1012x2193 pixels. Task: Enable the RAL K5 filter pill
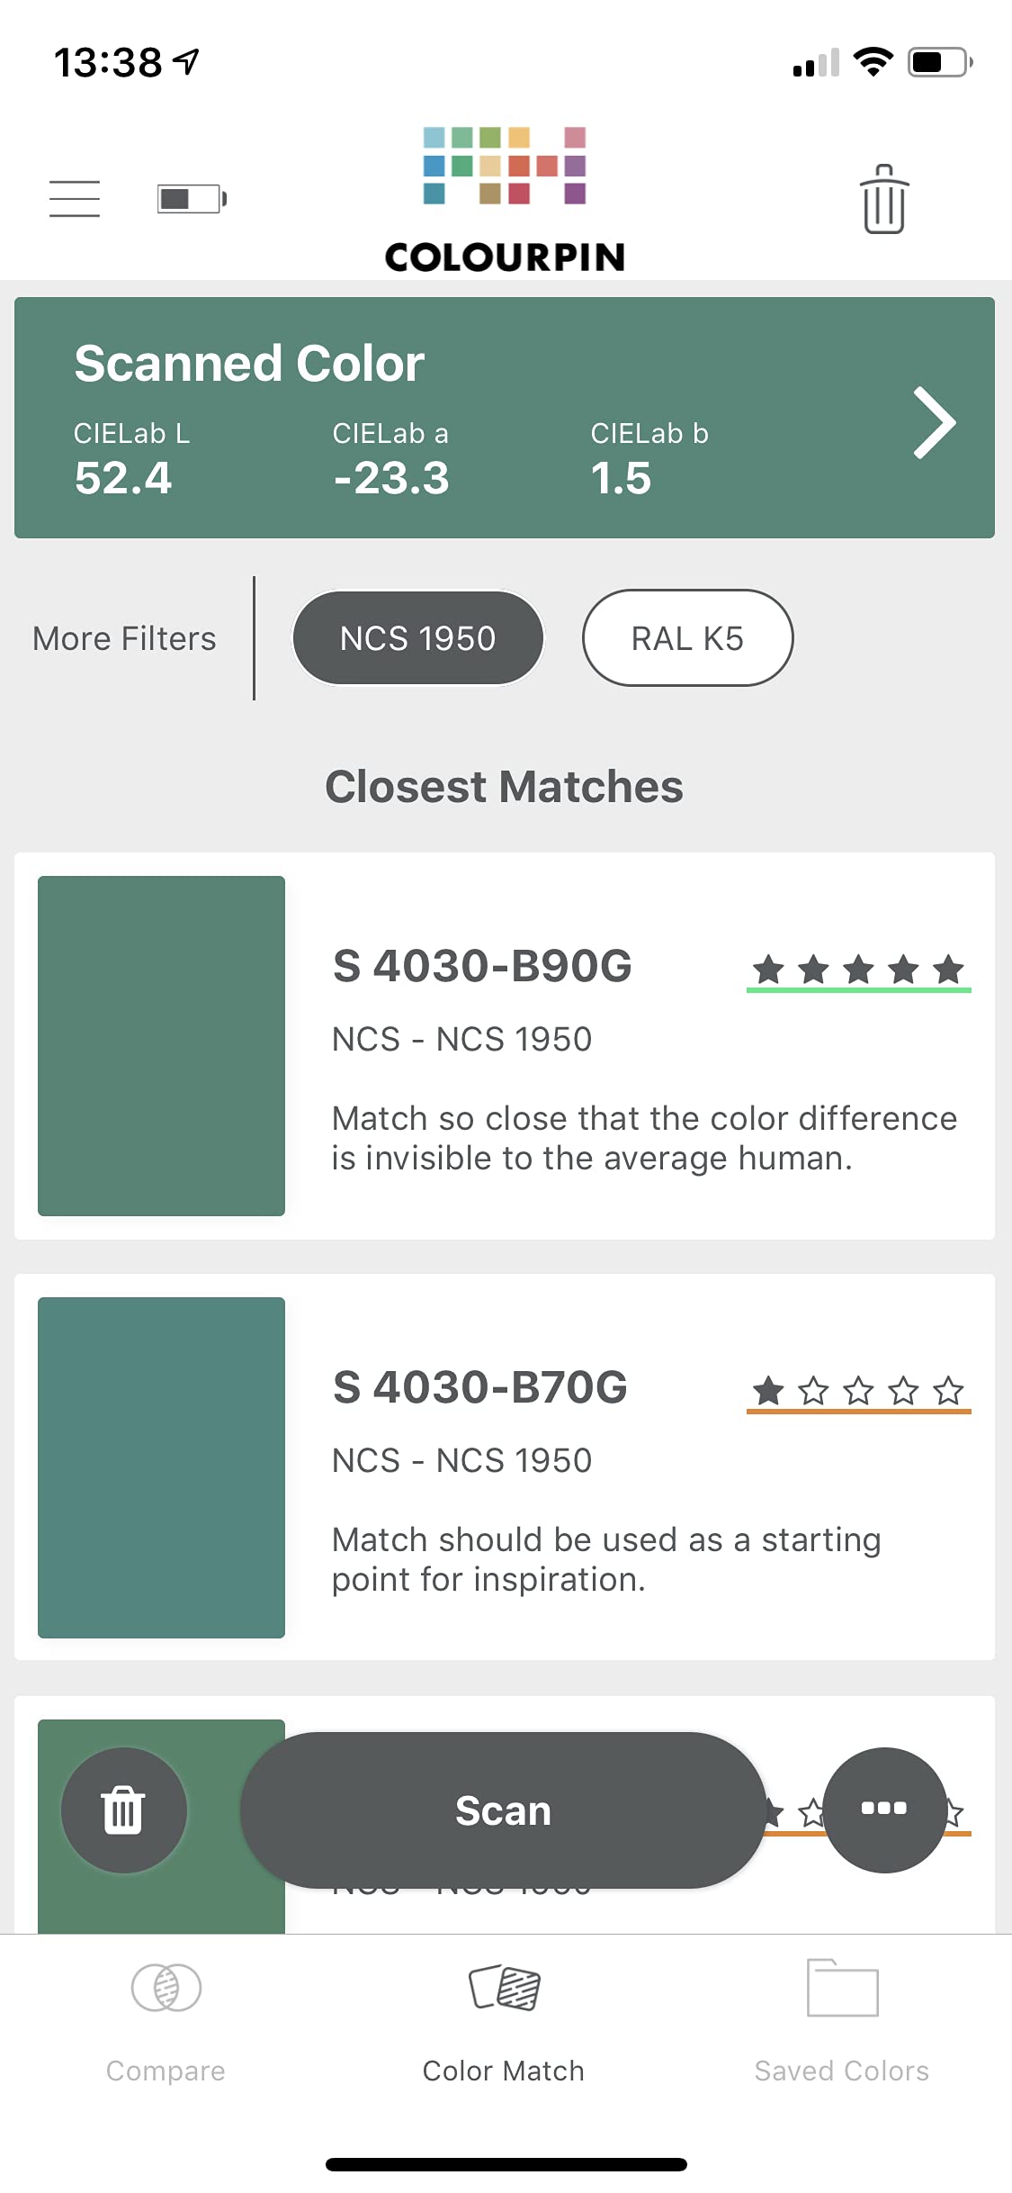coord(687,638)
